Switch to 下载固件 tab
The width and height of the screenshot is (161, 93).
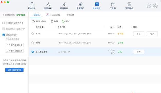70,15
